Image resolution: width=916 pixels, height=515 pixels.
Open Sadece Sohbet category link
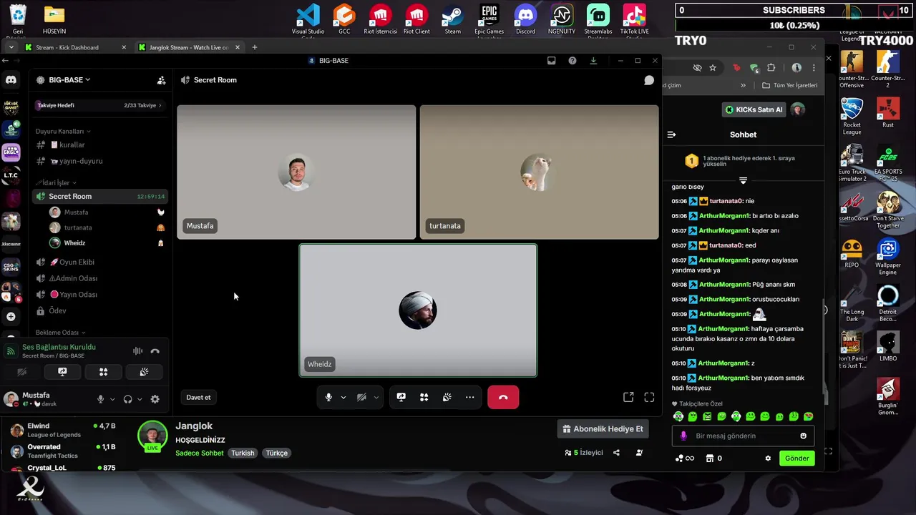(x=200, y=453)
